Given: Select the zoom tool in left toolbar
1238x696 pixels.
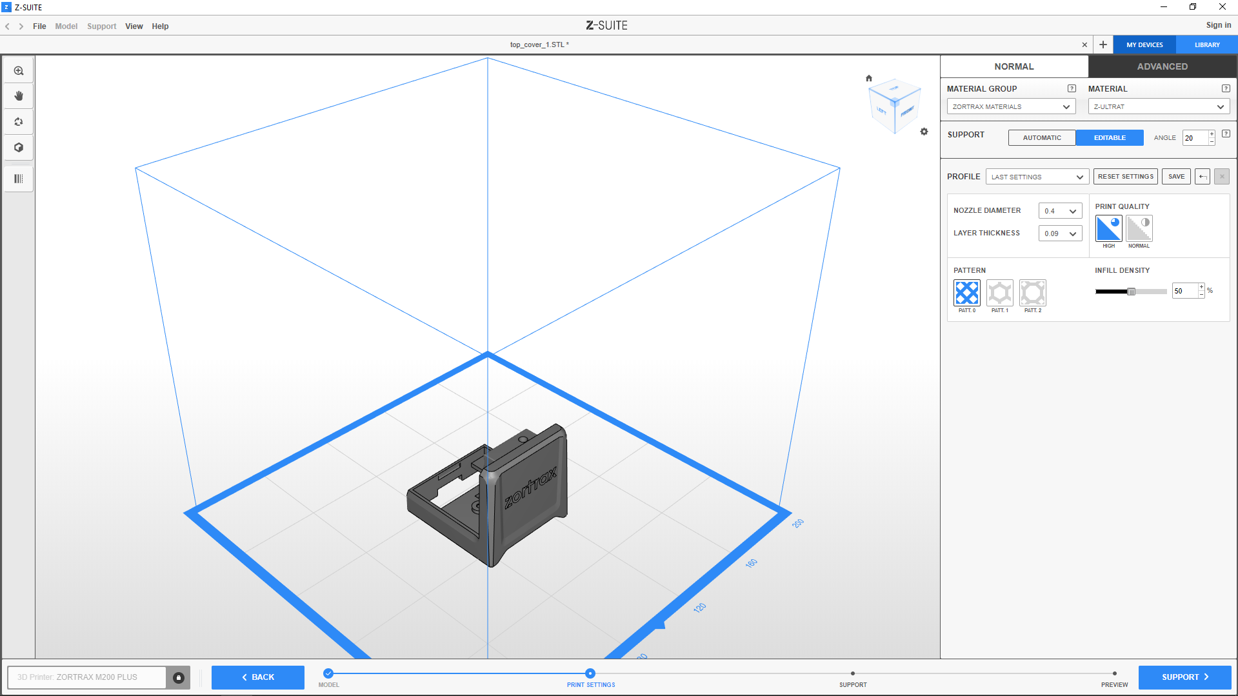Looking at the screenshot, I should click(x=19, y=71).
